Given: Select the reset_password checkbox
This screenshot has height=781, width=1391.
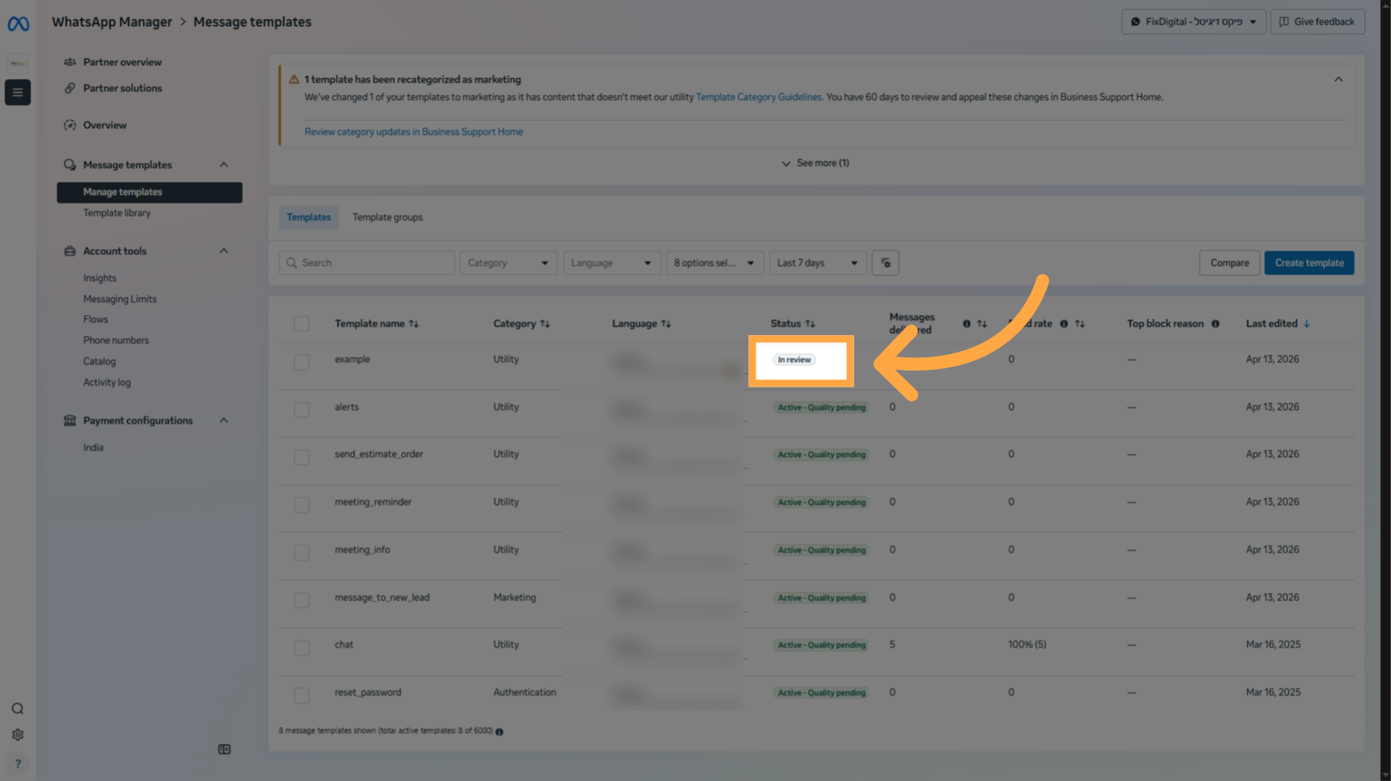Looking at the screenshot, I should point(301,695).
